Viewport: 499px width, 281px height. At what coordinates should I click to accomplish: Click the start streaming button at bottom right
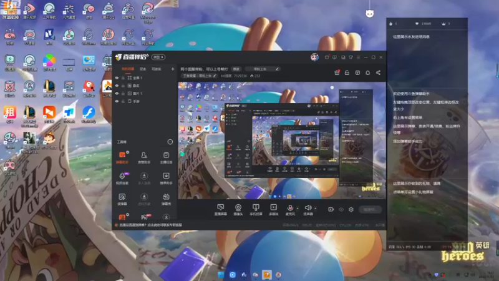pyautogui.click(x=370, y=209)
